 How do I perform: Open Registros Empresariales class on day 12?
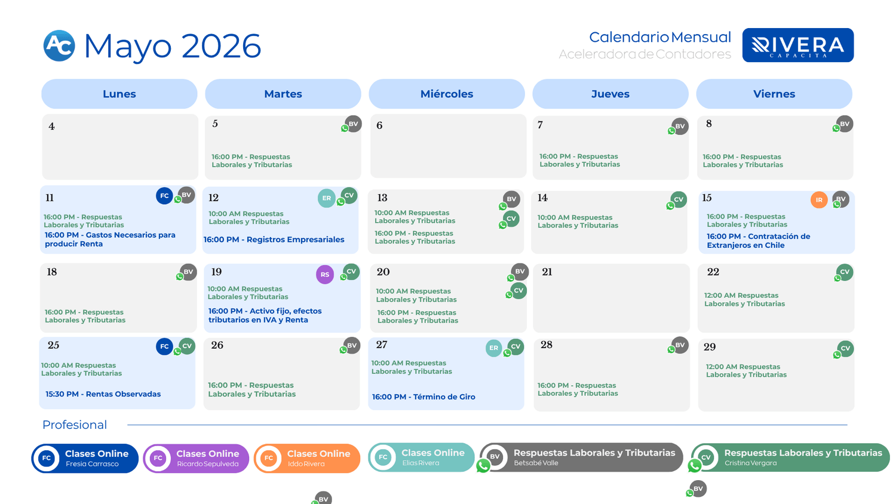274,239
